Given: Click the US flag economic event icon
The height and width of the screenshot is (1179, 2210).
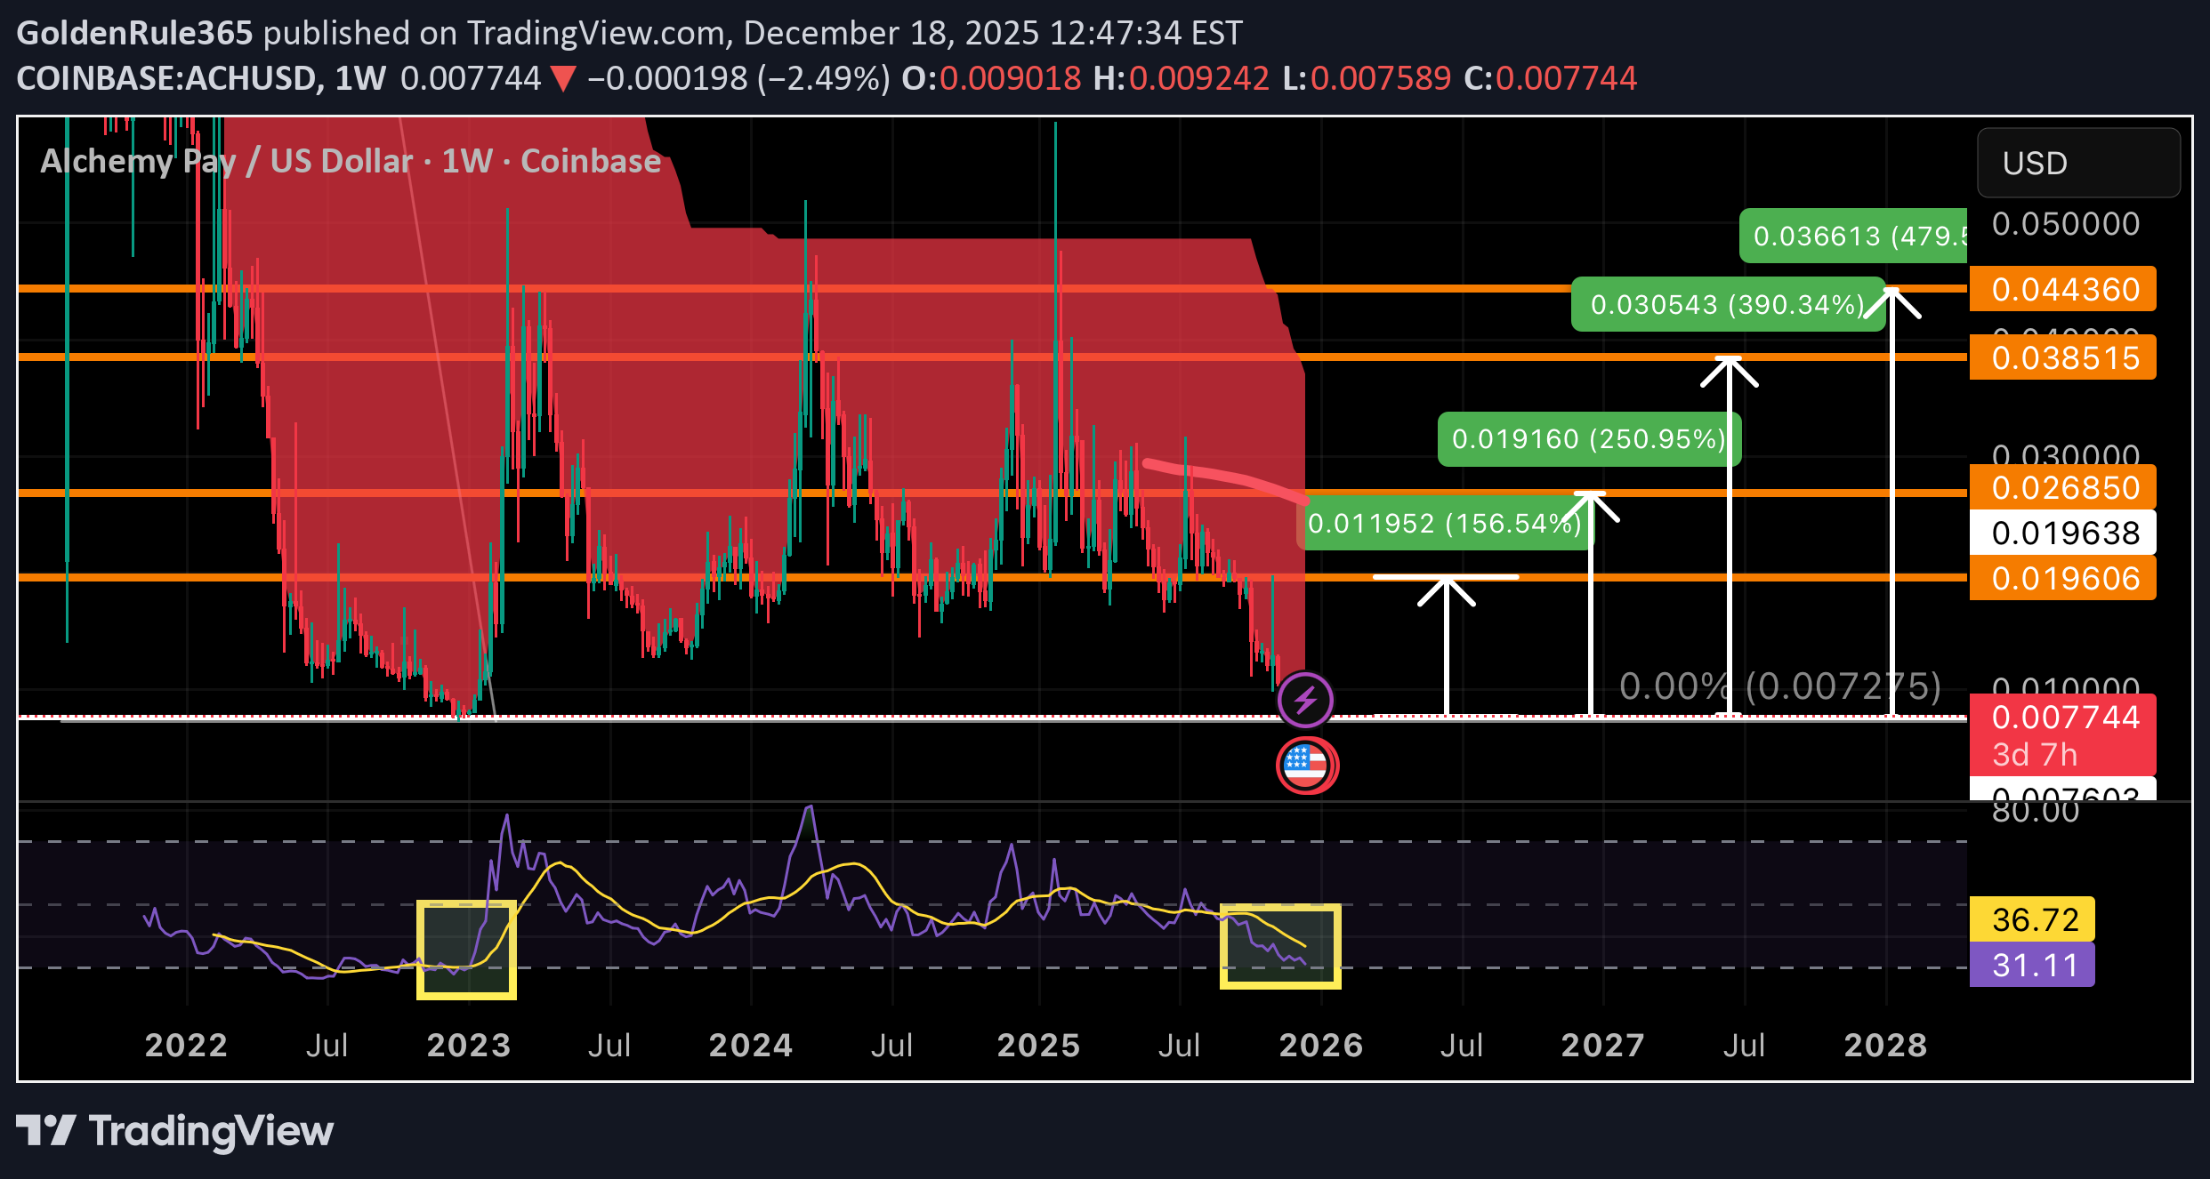Looking at the screenshot, I should coord(1305,765).
